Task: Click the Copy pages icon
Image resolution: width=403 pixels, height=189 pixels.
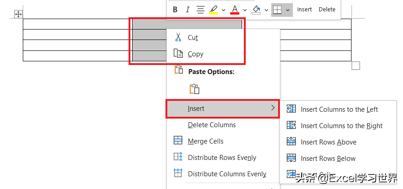Action: (178, 53)
